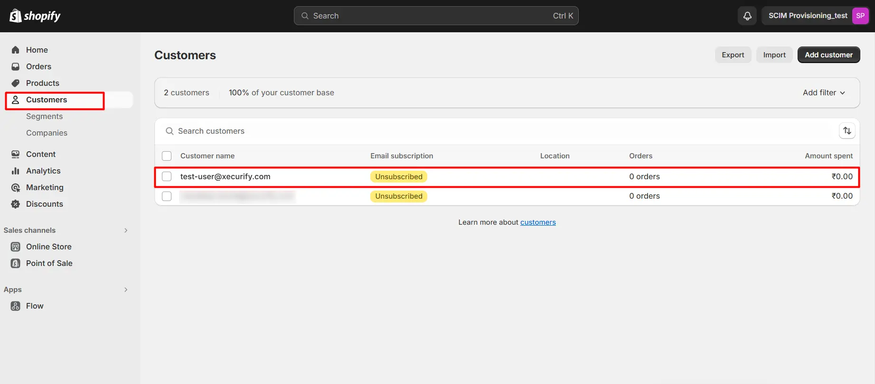The height and width of the screenshot is (384, 875).
Task: Expand the Sales channels section chevron
Action: pos(126,230)
